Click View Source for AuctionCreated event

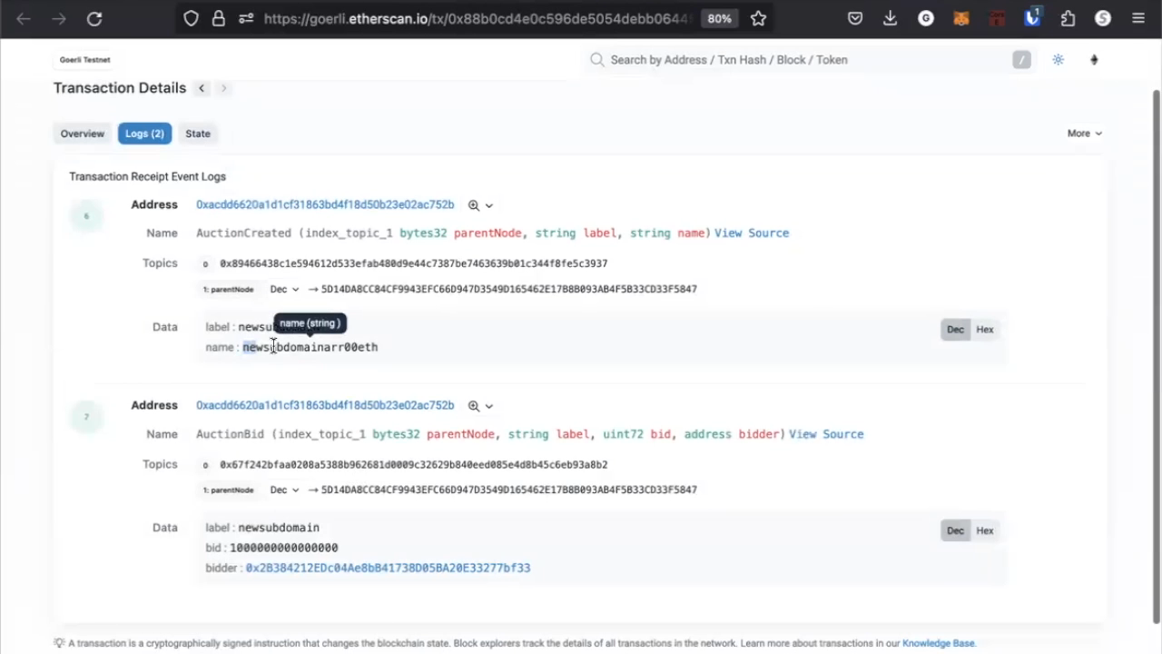tap(752, 233)
